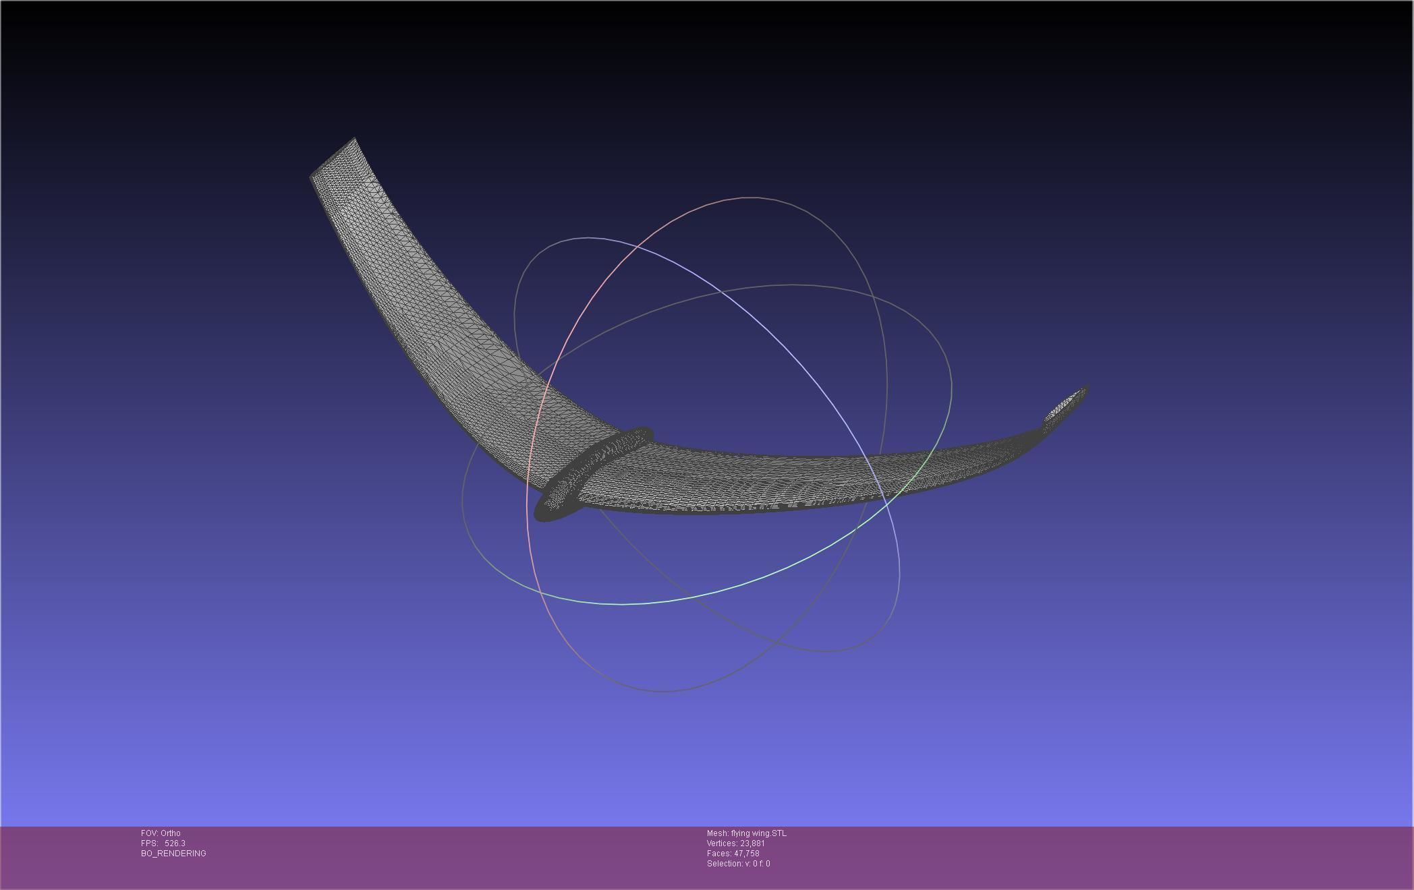Click the 'Selection: v: 0 f: 0' line
This screenshot has height=890, width=1414.
pyautogui.click(x=738, y=864)
